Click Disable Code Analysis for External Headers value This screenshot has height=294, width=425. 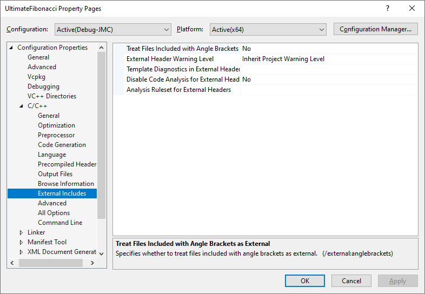[x=329, y=79]
